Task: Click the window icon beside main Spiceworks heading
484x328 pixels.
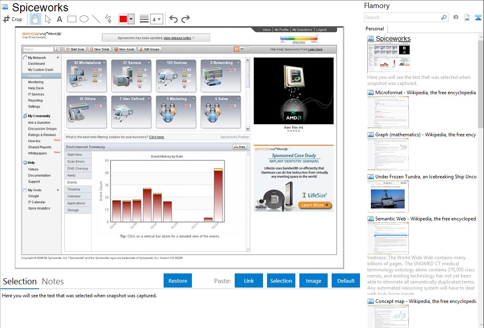Action: coord(5,7)
